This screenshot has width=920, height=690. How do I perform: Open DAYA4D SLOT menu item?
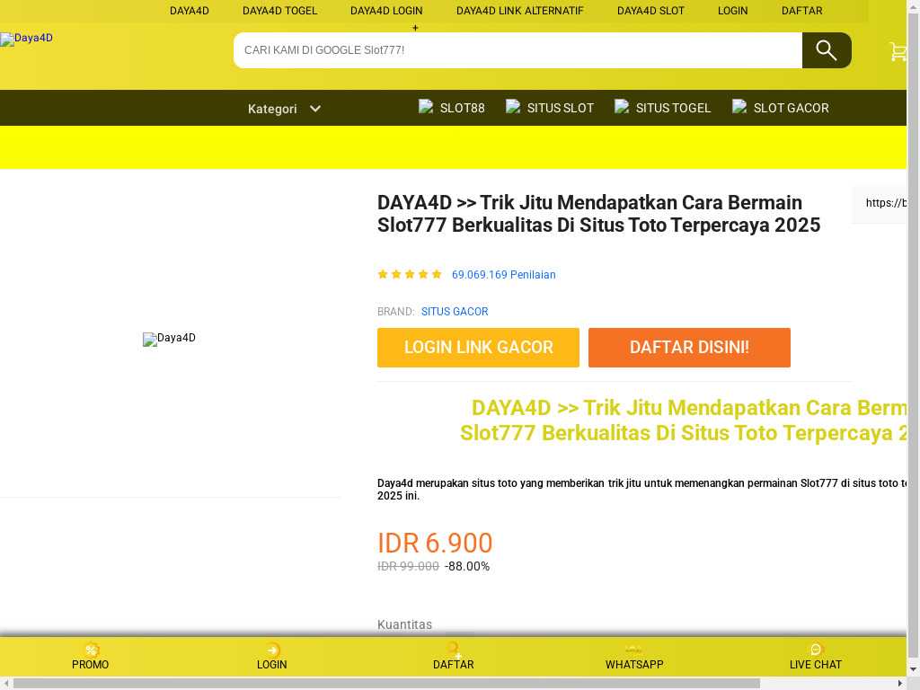tap(650, 11)
